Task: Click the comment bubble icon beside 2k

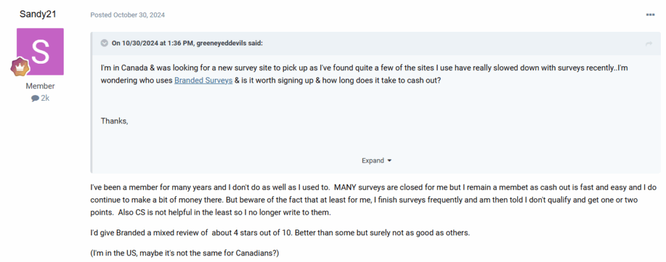Action: point(34,98)
